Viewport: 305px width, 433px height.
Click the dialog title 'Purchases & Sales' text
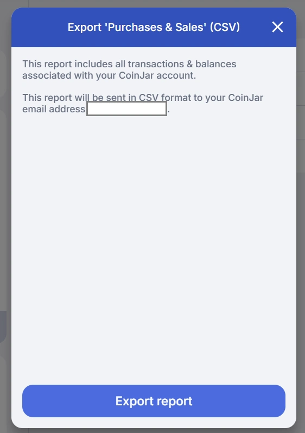(156, 27)
